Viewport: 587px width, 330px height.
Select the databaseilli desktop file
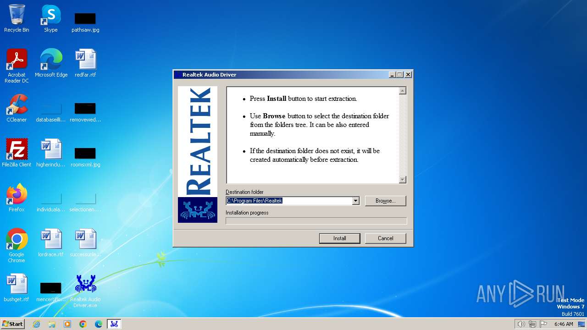click(51, 112)
